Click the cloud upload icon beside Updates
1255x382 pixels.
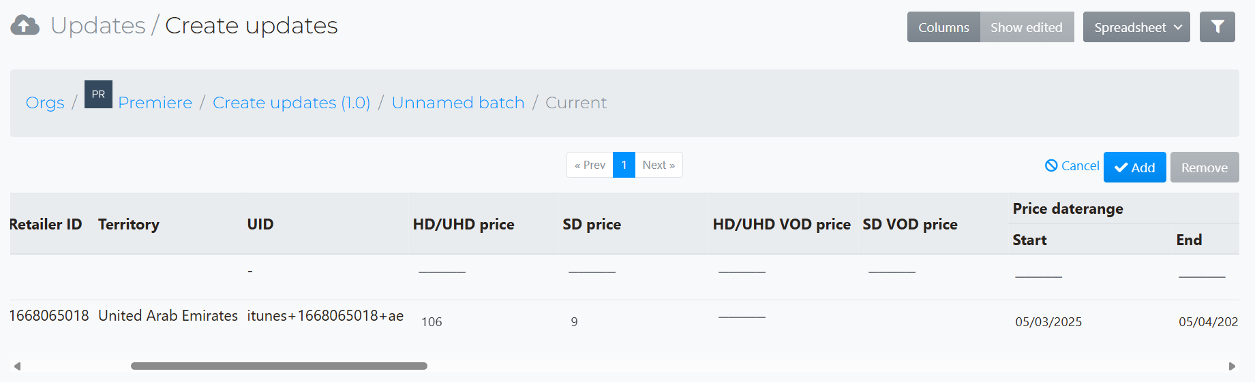[25, 25]
